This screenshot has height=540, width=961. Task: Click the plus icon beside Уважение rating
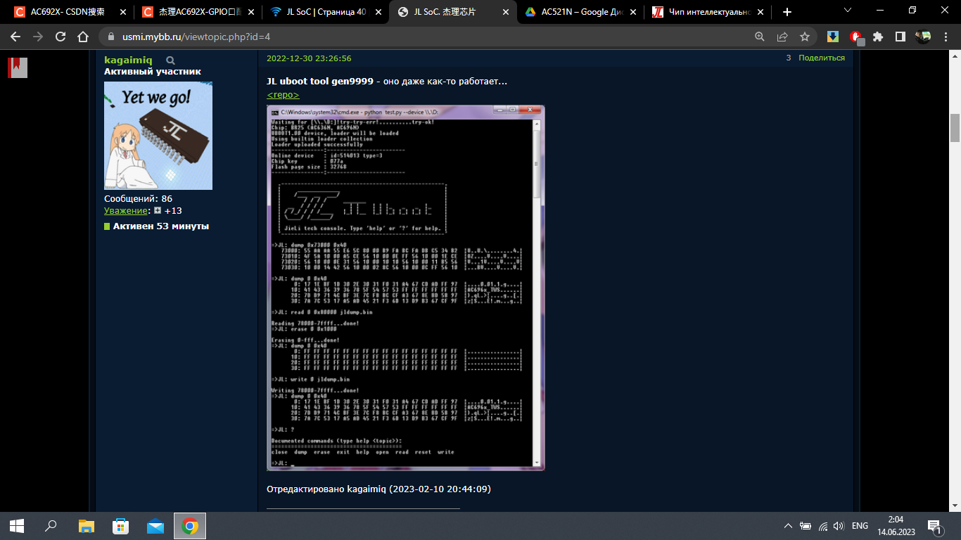click(158, 211)
